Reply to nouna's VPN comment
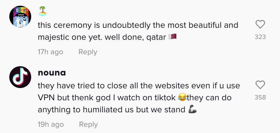Viewport: 280px width, 133px height. pos(88,125)
